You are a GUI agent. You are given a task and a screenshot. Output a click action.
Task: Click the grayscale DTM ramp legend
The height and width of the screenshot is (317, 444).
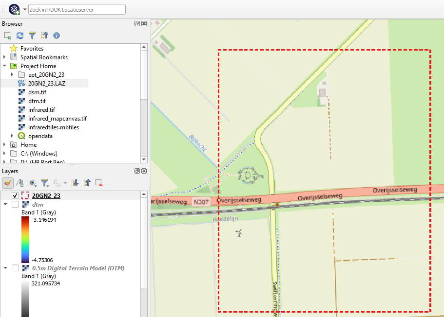pos(25,299)
